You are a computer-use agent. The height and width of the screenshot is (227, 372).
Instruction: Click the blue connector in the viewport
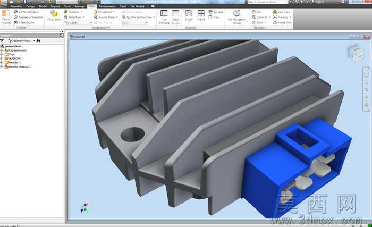click(297, 169)
